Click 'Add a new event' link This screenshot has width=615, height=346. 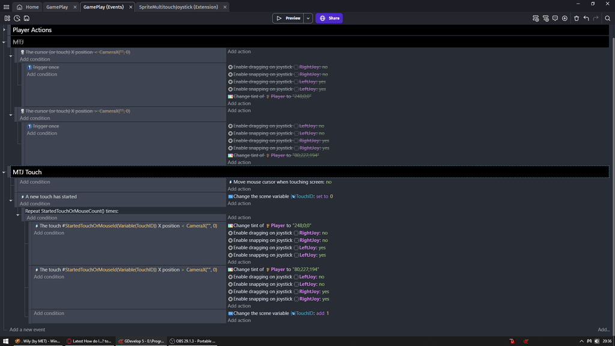(x=27, y=330)
